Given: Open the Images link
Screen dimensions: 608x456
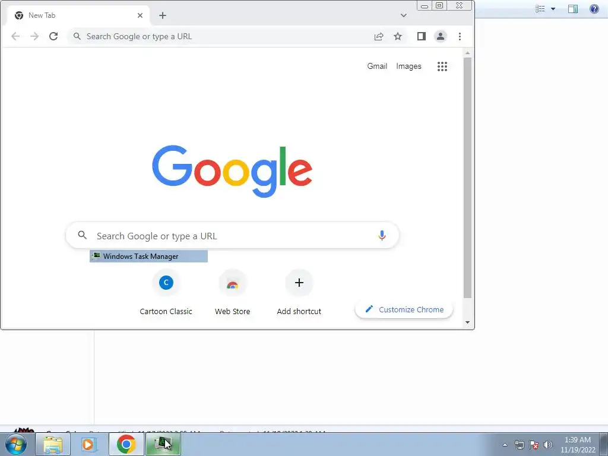Looking at the screenshot, I should pos(408,66).
